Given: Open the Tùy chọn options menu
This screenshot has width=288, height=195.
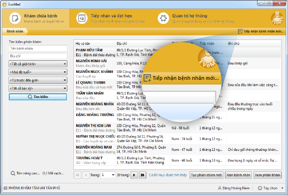Looking at the screenshot, I should (270, 188).
